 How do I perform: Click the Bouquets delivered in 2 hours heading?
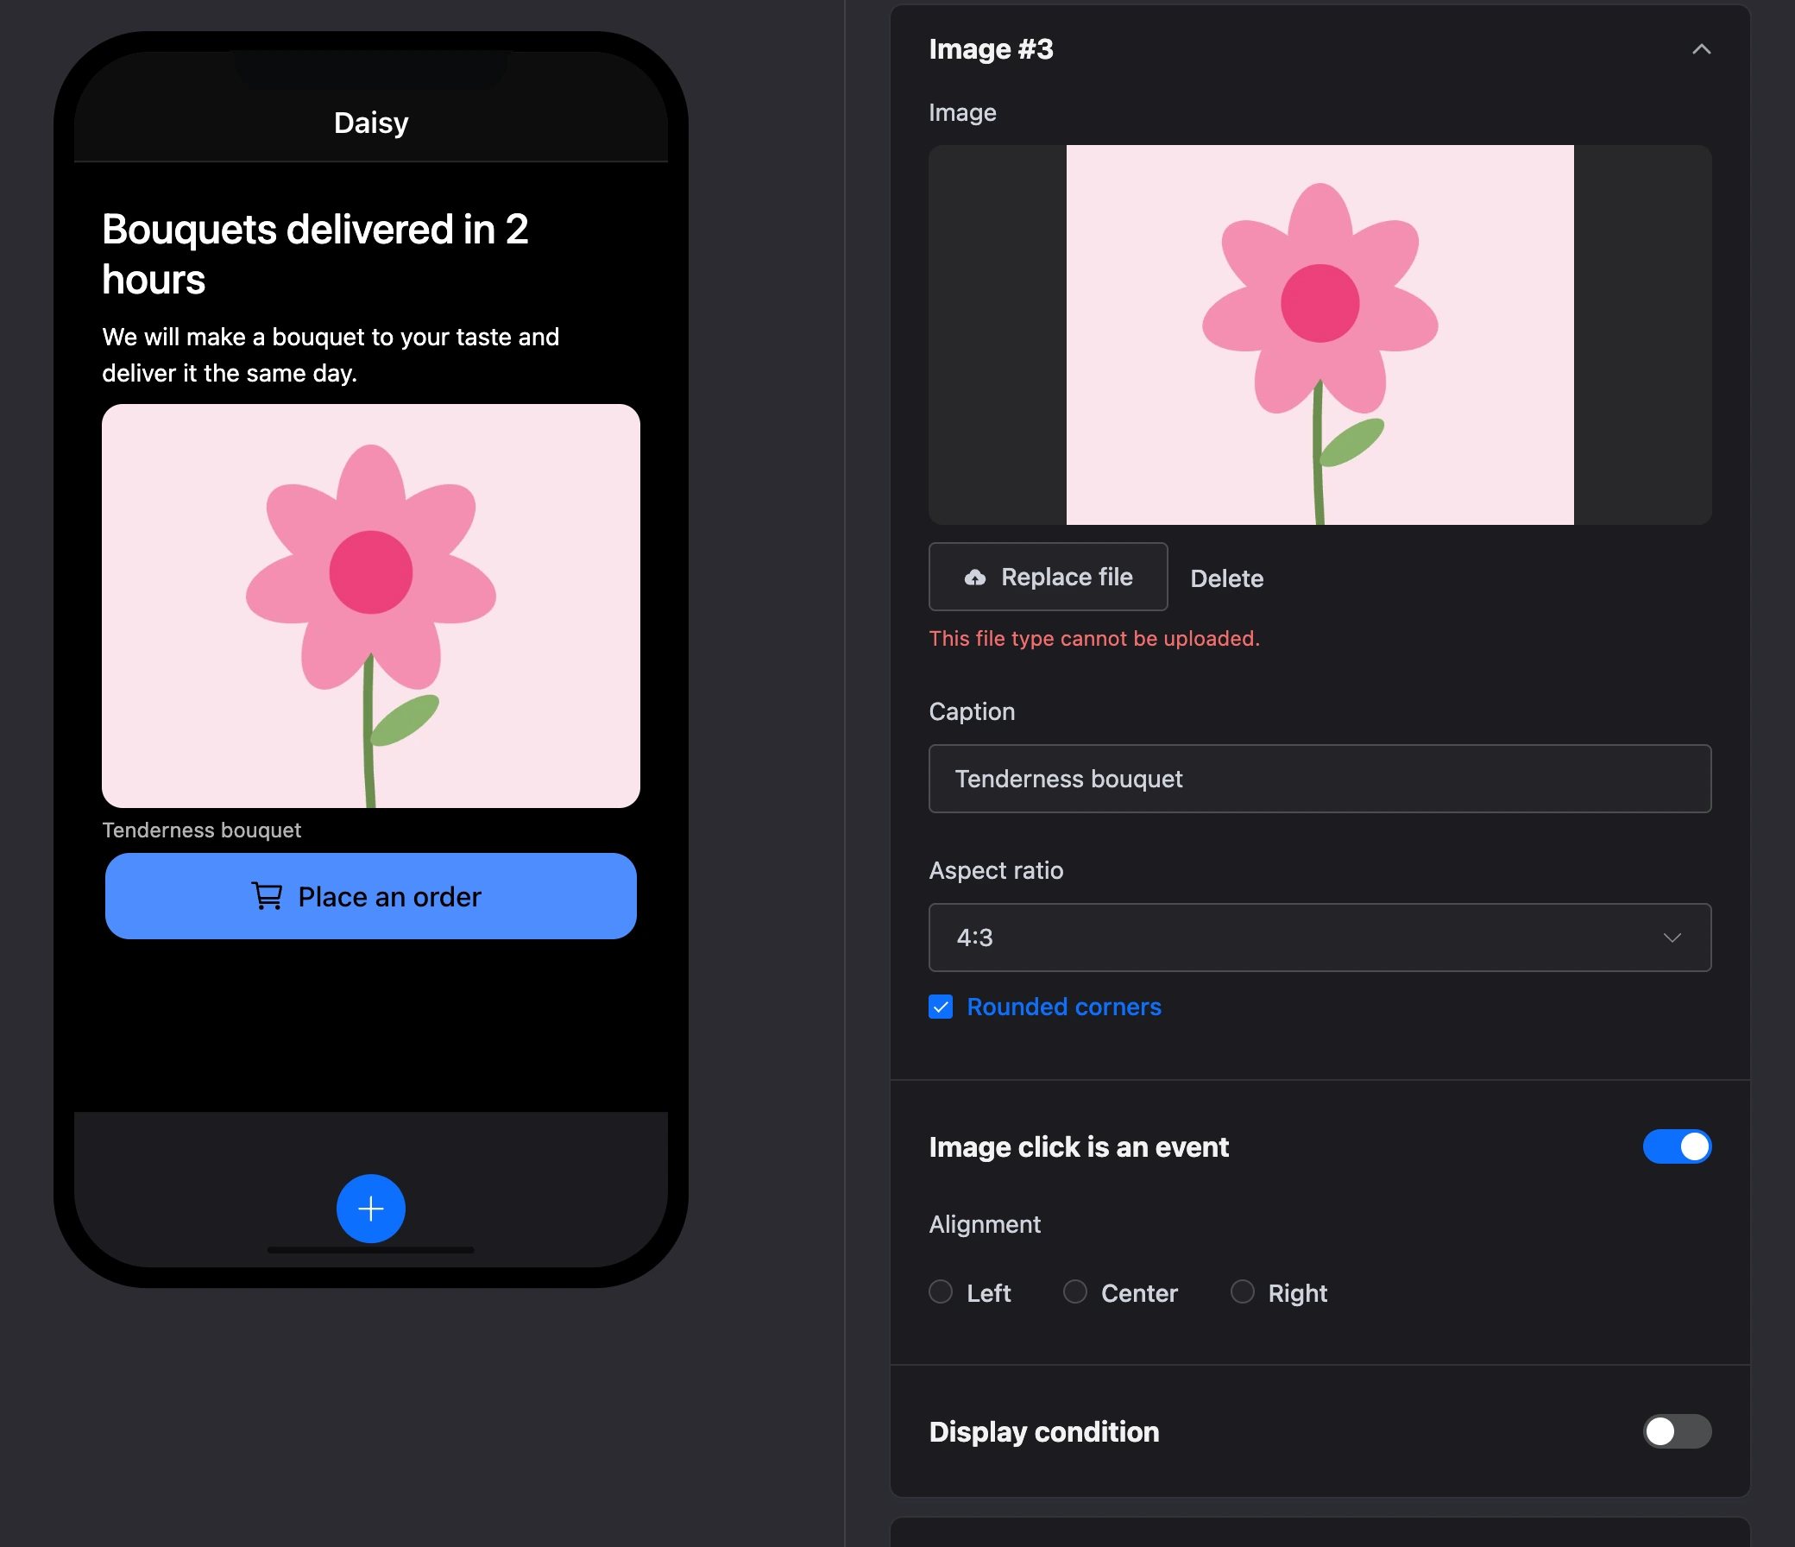(315, 254)
